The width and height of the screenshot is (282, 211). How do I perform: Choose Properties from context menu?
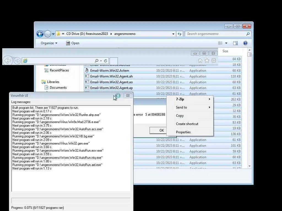coord(190,132)
